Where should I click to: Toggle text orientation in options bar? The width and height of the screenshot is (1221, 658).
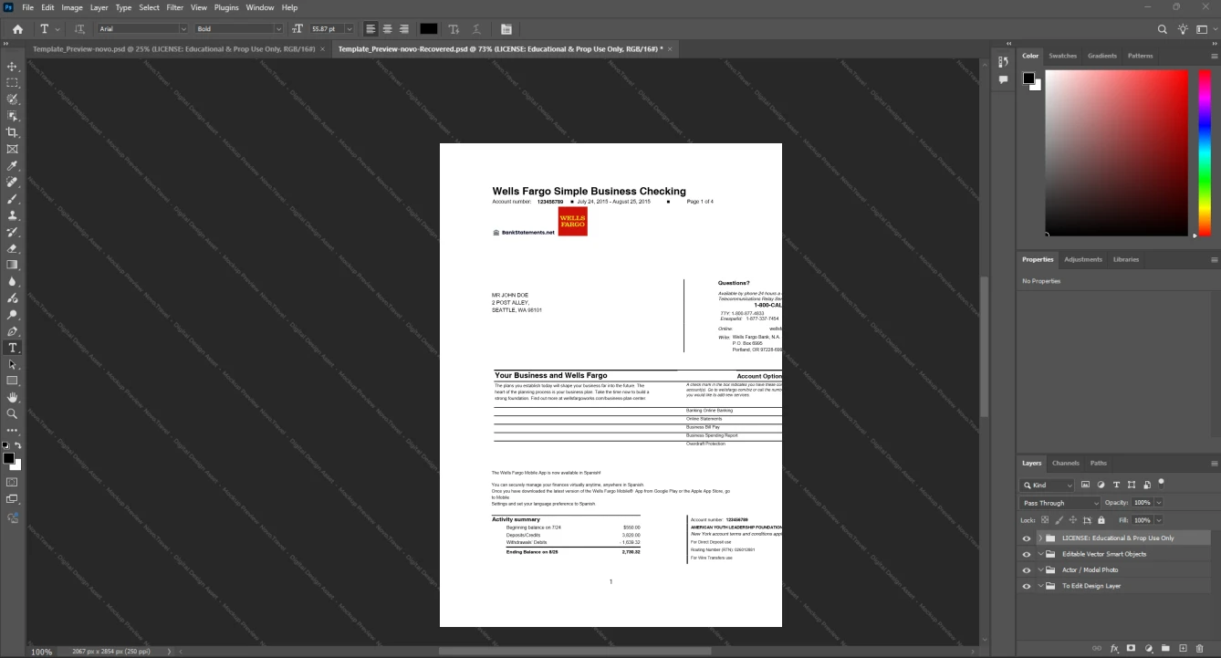(80, 29)
